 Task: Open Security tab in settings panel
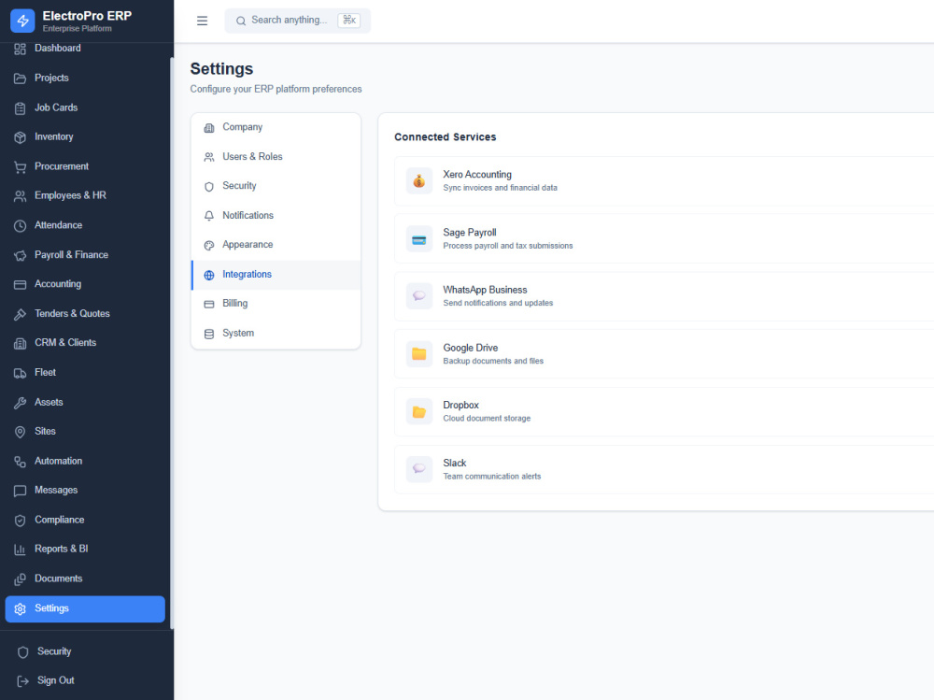pos(276,186)
